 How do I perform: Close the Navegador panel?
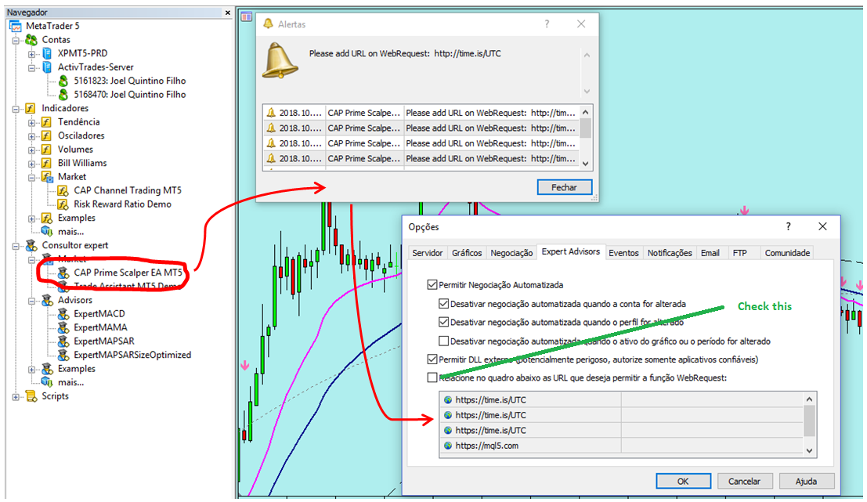pos(228,13)
